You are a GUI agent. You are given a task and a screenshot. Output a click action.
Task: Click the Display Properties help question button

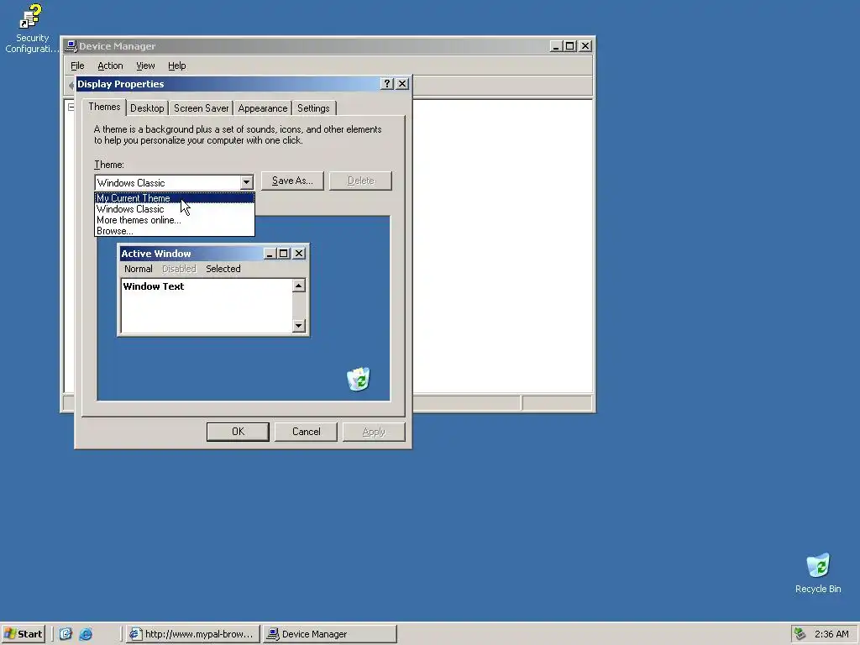pos(387,83)
